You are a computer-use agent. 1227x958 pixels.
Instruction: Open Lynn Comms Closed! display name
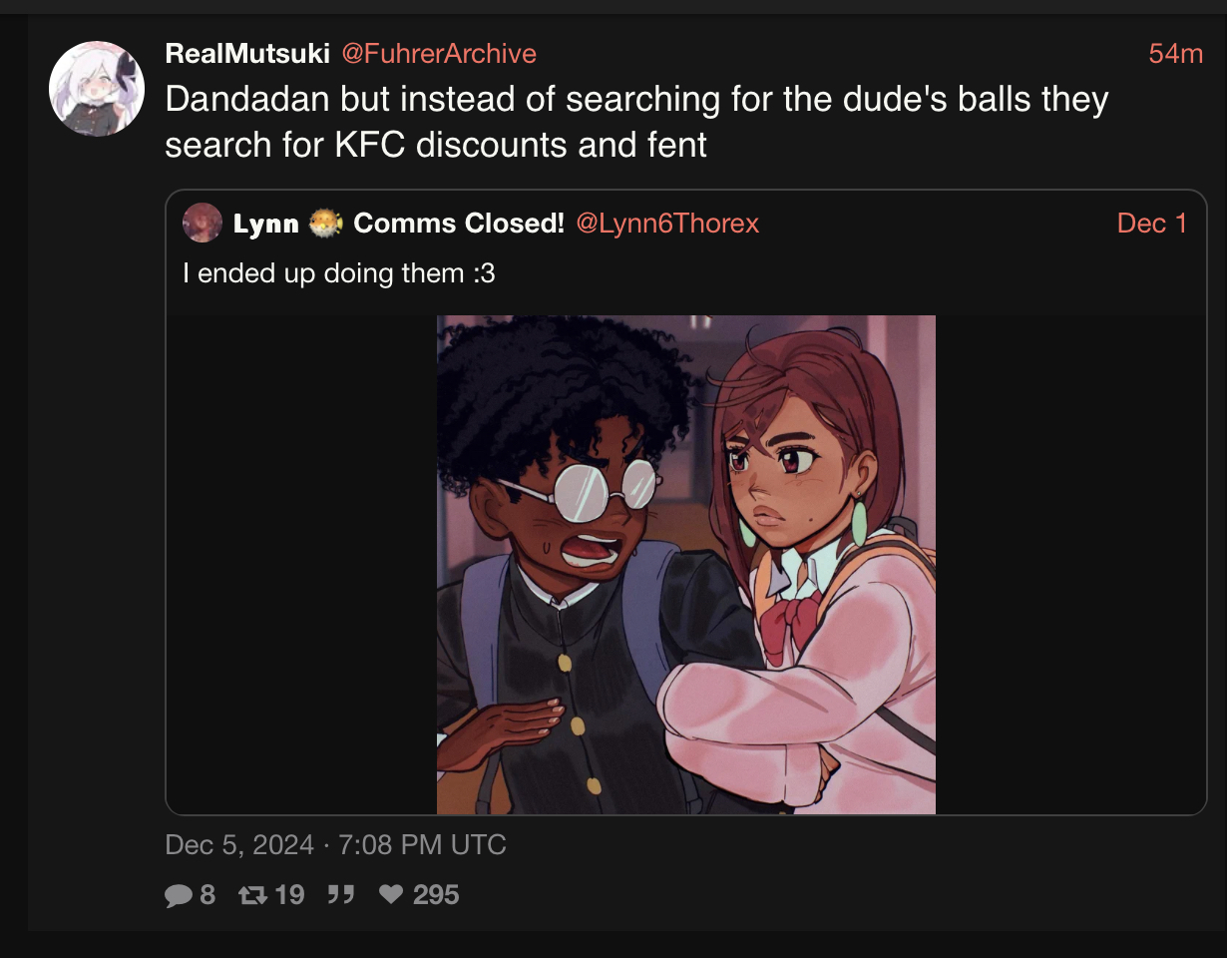pos(399,224)
